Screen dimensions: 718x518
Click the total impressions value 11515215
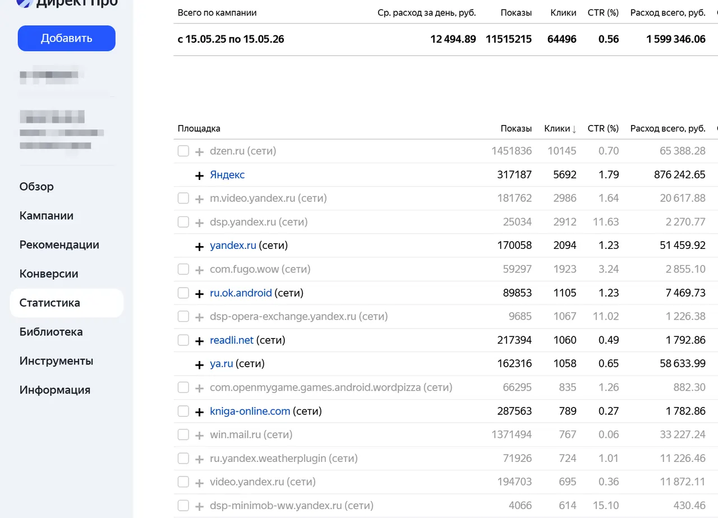click(509, 39)
